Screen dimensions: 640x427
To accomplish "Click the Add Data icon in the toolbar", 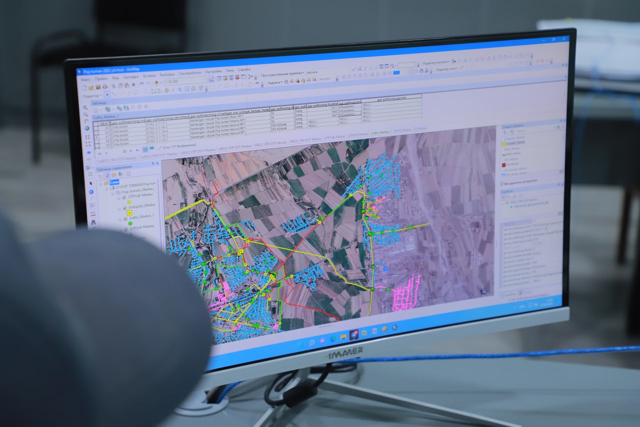I will point(157,83).
